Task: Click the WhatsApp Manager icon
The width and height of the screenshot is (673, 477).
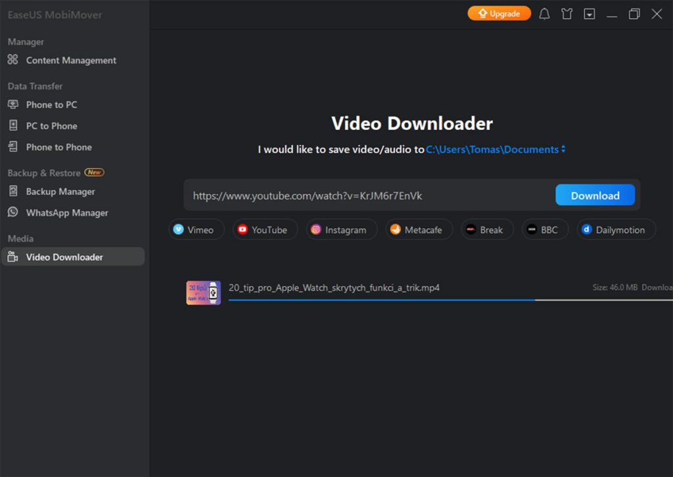Action: tap(13, 212)
